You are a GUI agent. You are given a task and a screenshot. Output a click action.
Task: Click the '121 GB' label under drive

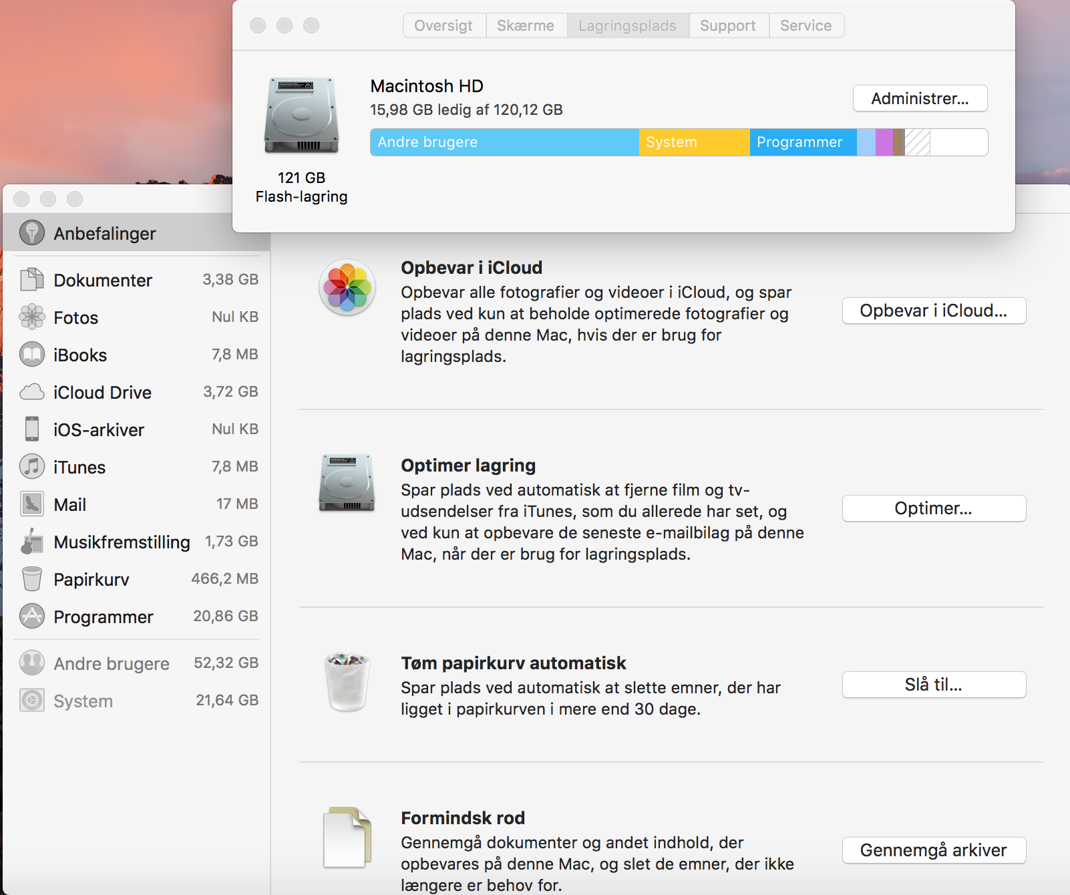[301, 178]
